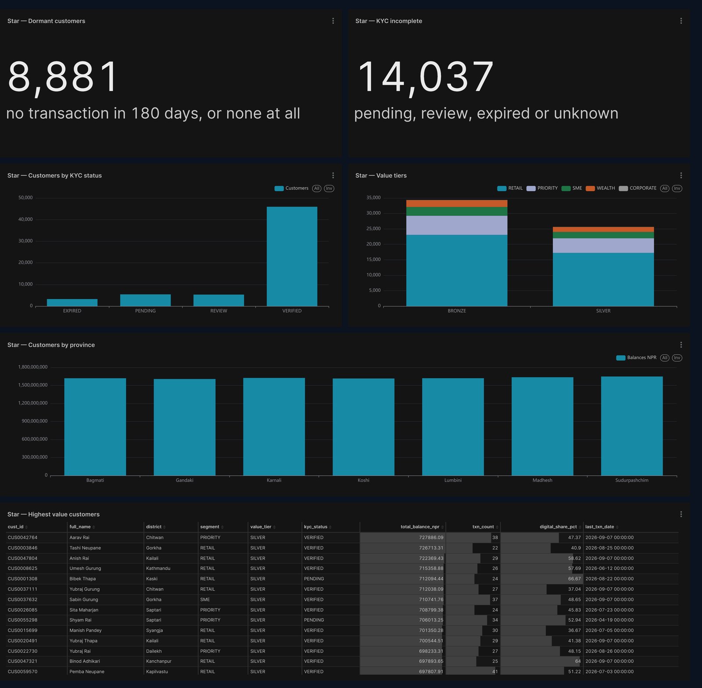Toggle SME series in Value tiers legend
702x688 pixels.
coord(572,189)
